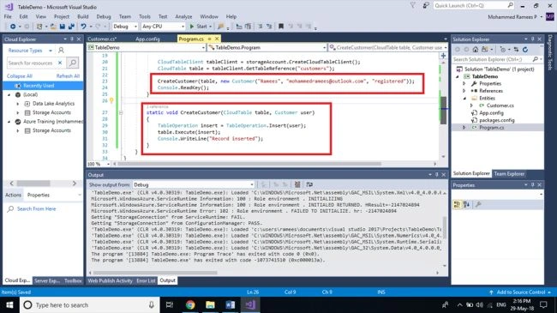Select packages.config in Solution Explorer
557x313 pixels.
point(497,120)
